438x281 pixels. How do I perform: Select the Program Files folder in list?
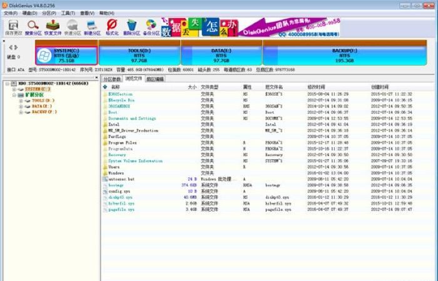tap(122, 143)
